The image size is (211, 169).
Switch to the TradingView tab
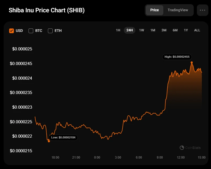pos(178,10)
